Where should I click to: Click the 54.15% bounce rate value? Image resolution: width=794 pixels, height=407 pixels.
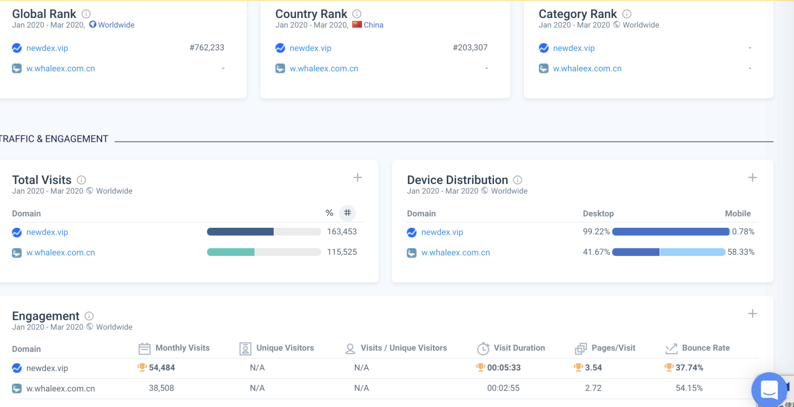click(689, 388)
